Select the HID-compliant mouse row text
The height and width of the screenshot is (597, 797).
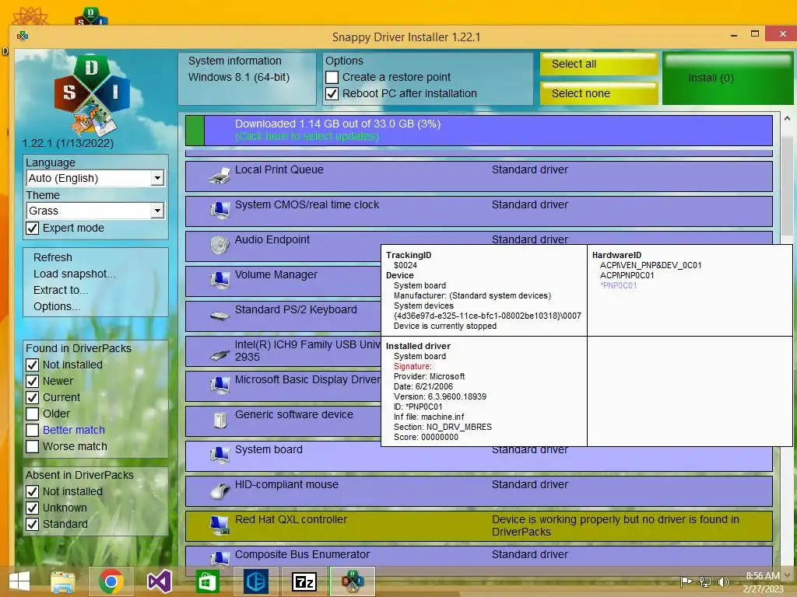tap(286, 485)
